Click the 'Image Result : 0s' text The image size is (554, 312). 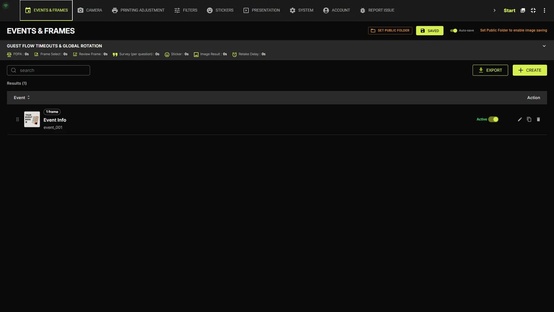214,54
